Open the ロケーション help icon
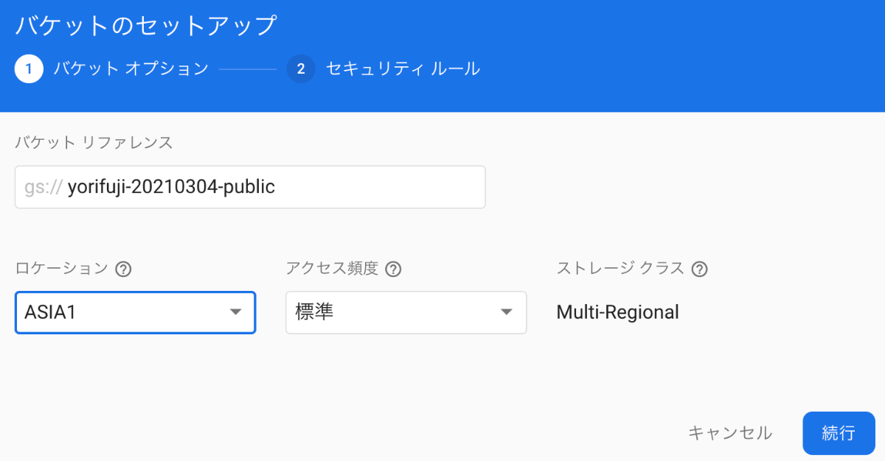Image resolution: width=885 pixels, height=461 pixels. tap(124, 269)
